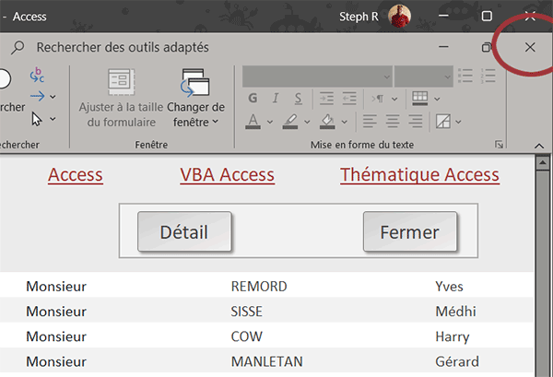Viewport: 553px width, 377px height.
Task: Click the increase indent icon
Action: coord(326,99)
